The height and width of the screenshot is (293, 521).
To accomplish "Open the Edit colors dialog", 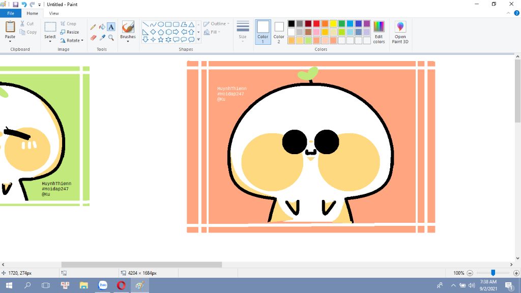I will coord(379,32).
